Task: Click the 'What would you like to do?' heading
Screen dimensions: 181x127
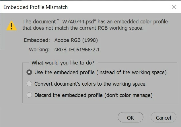Action: pyautogui.click(x=63, y=63)
